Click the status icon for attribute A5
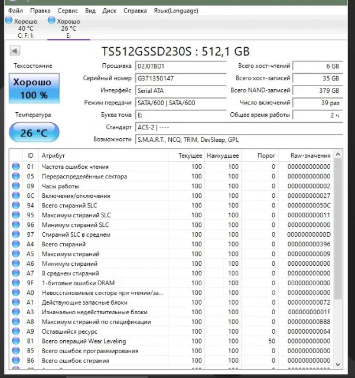The image size is (355, 378). click(16, 254)
